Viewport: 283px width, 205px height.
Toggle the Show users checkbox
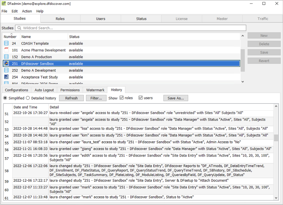(141, 98)
